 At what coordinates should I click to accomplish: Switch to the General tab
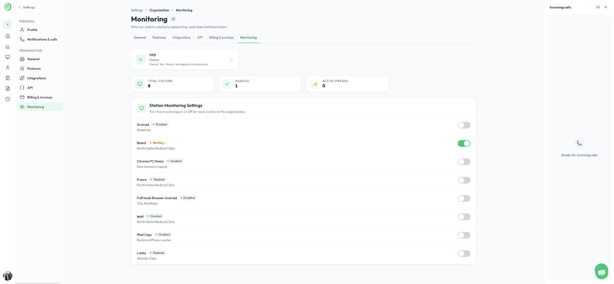(x=140, y=38)
